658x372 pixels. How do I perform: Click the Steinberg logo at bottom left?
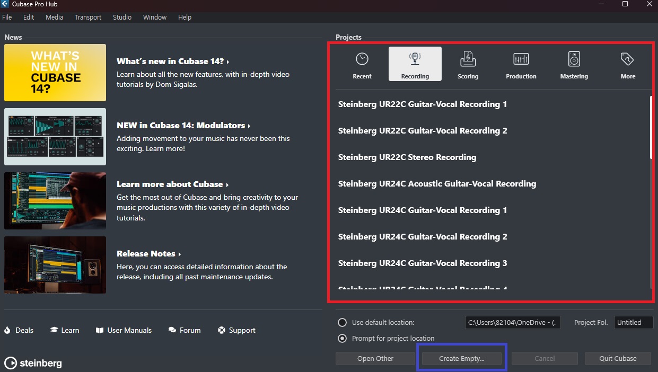(x=33, y=363)
